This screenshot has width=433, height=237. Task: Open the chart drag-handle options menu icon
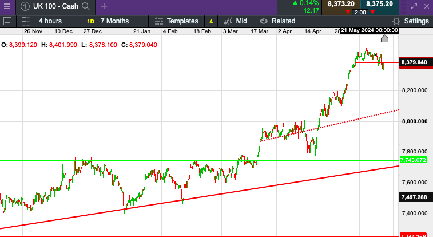tap(403, 7)
